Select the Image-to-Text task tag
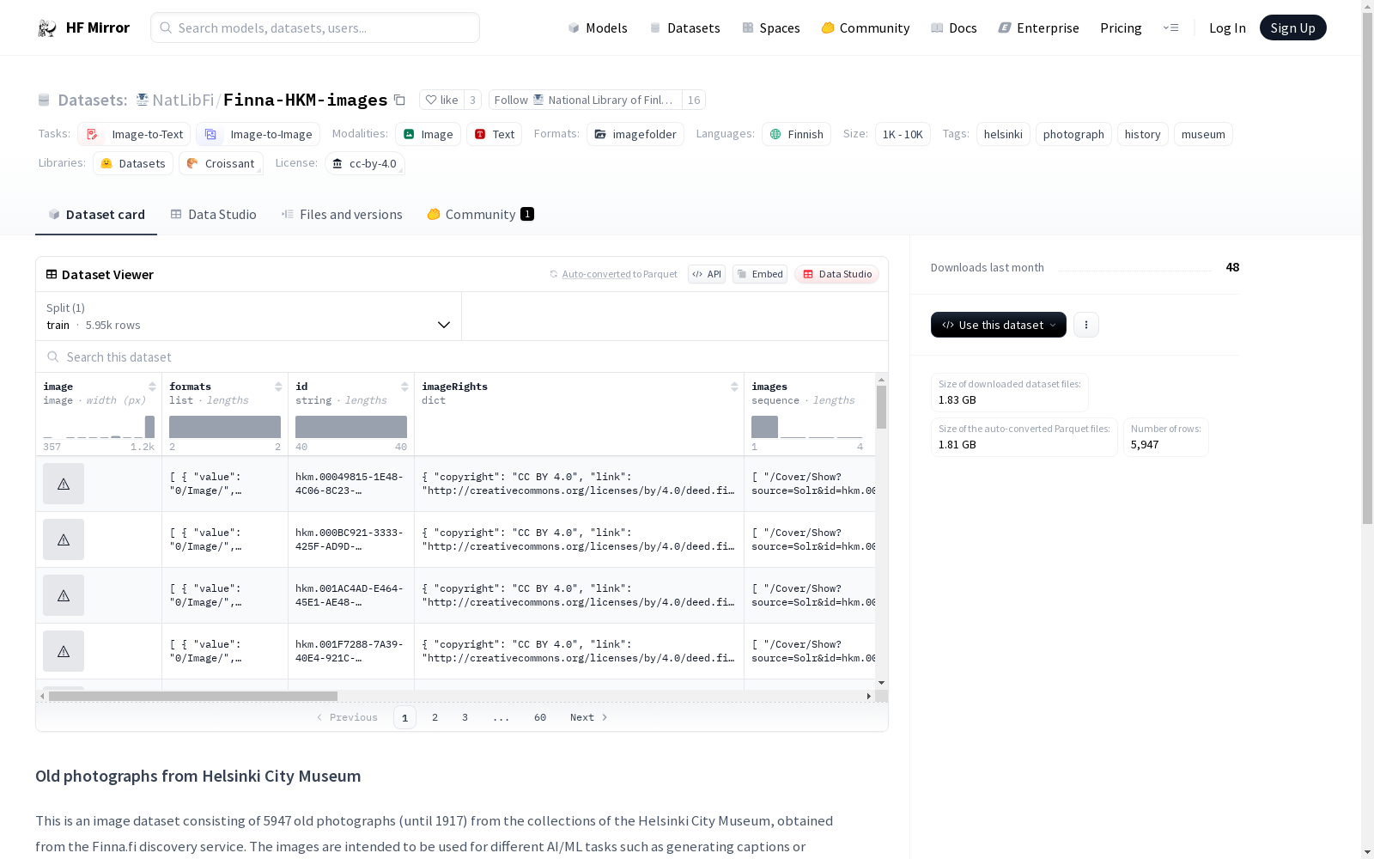The height and width of the screenshot is (859, 1374). 134,134
